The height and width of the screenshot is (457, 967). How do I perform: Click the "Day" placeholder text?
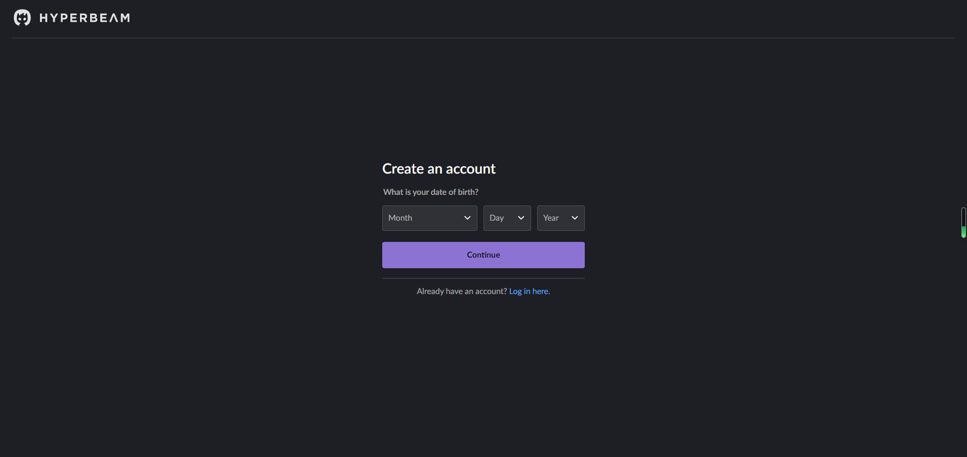pos(496,218)
